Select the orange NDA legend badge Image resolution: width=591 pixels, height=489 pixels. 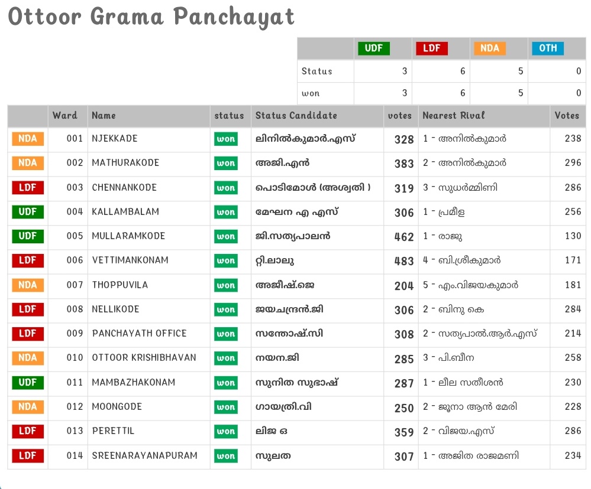489,48
